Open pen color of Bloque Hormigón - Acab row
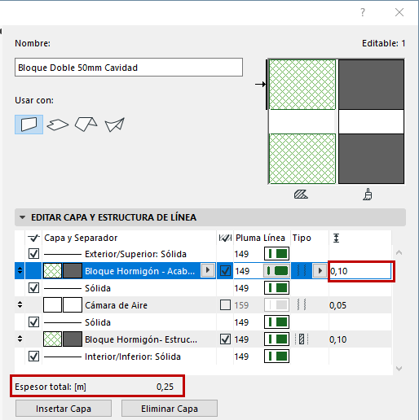This screenshot has width=419, height=420. click(276, 271)
